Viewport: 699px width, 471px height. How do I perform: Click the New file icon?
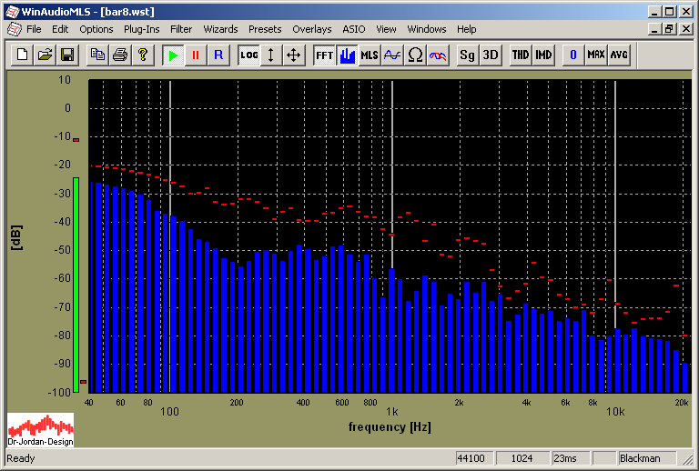[24, 55]
